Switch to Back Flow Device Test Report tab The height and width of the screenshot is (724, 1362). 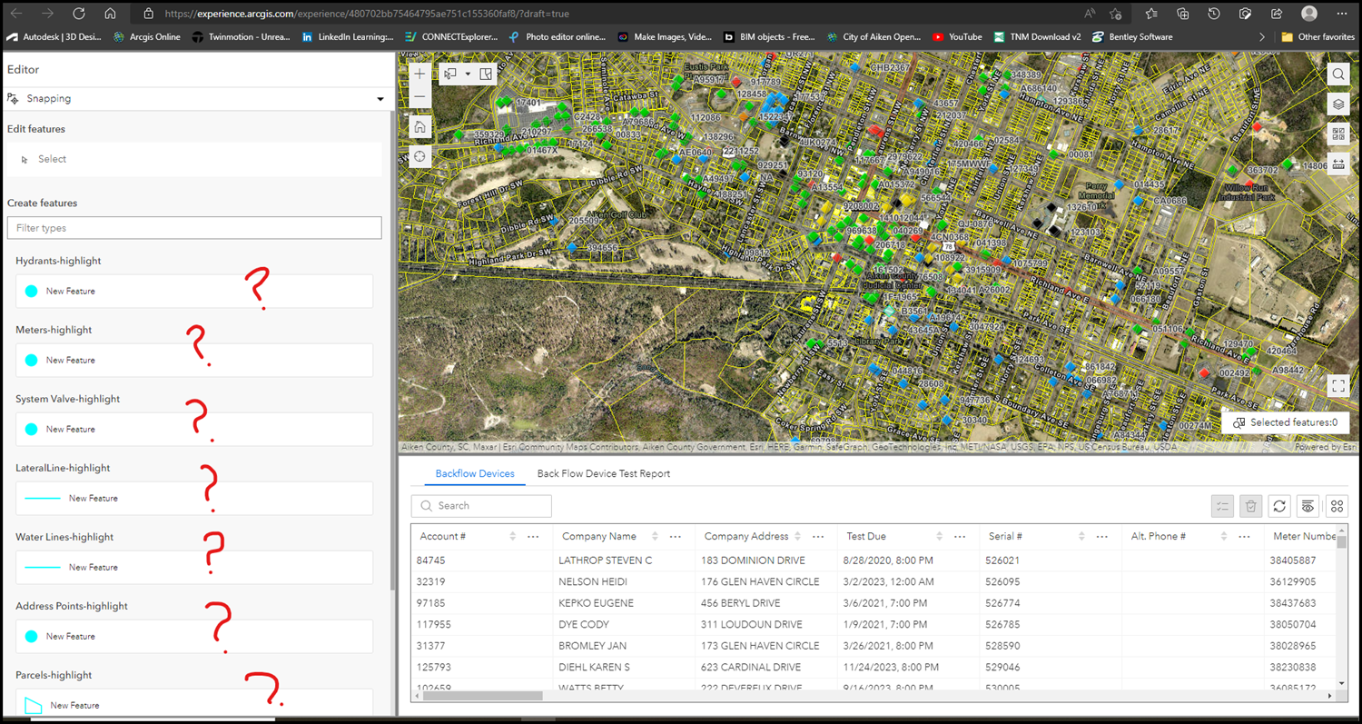point(603,473)
